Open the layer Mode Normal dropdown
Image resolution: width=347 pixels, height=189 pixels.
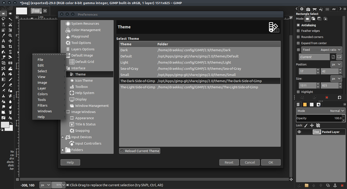point(320,111)
